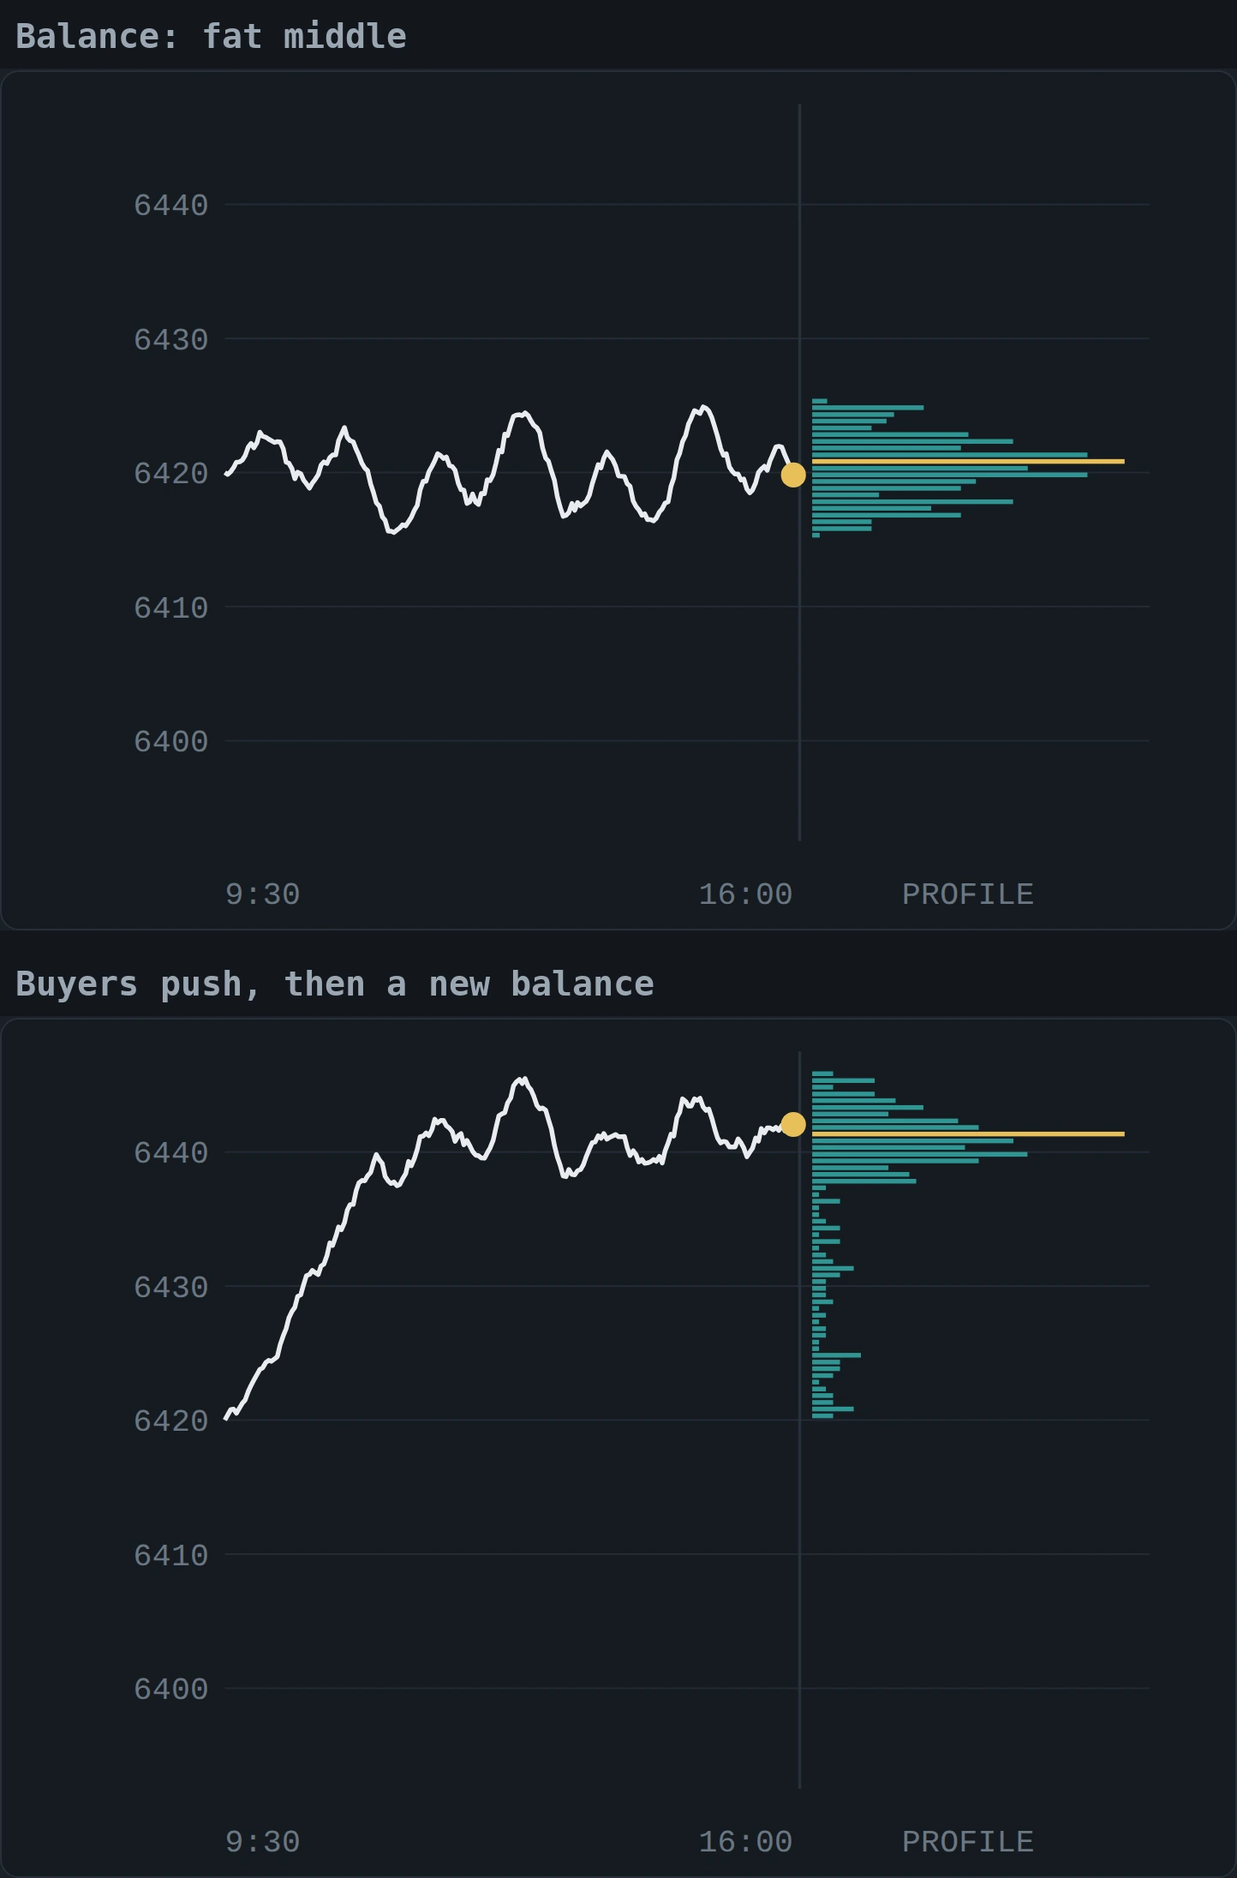The width and height of the screenshot is (1237, 1878).
Task: Click the 9:30 time label in the bottom chart
Action: click(262, 1842)
